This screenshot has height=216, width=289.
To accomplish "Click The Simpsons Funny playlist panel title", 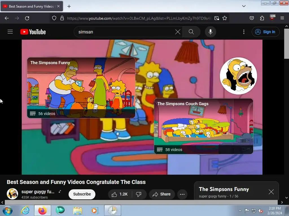I will 224,189.
